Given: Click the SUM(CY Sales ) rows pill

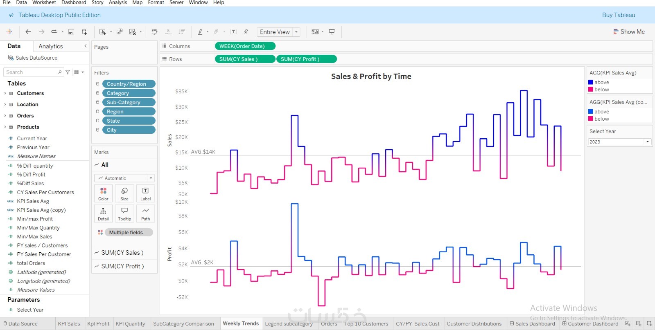Looking at the screenshot, I should click(x=245, y=59).
